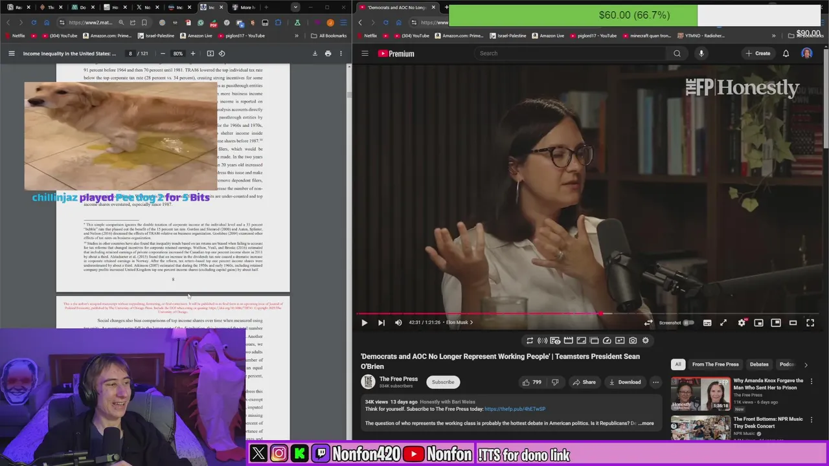Go to YouTube Premium home logo
Screen dimensions: 829x466
396,53
